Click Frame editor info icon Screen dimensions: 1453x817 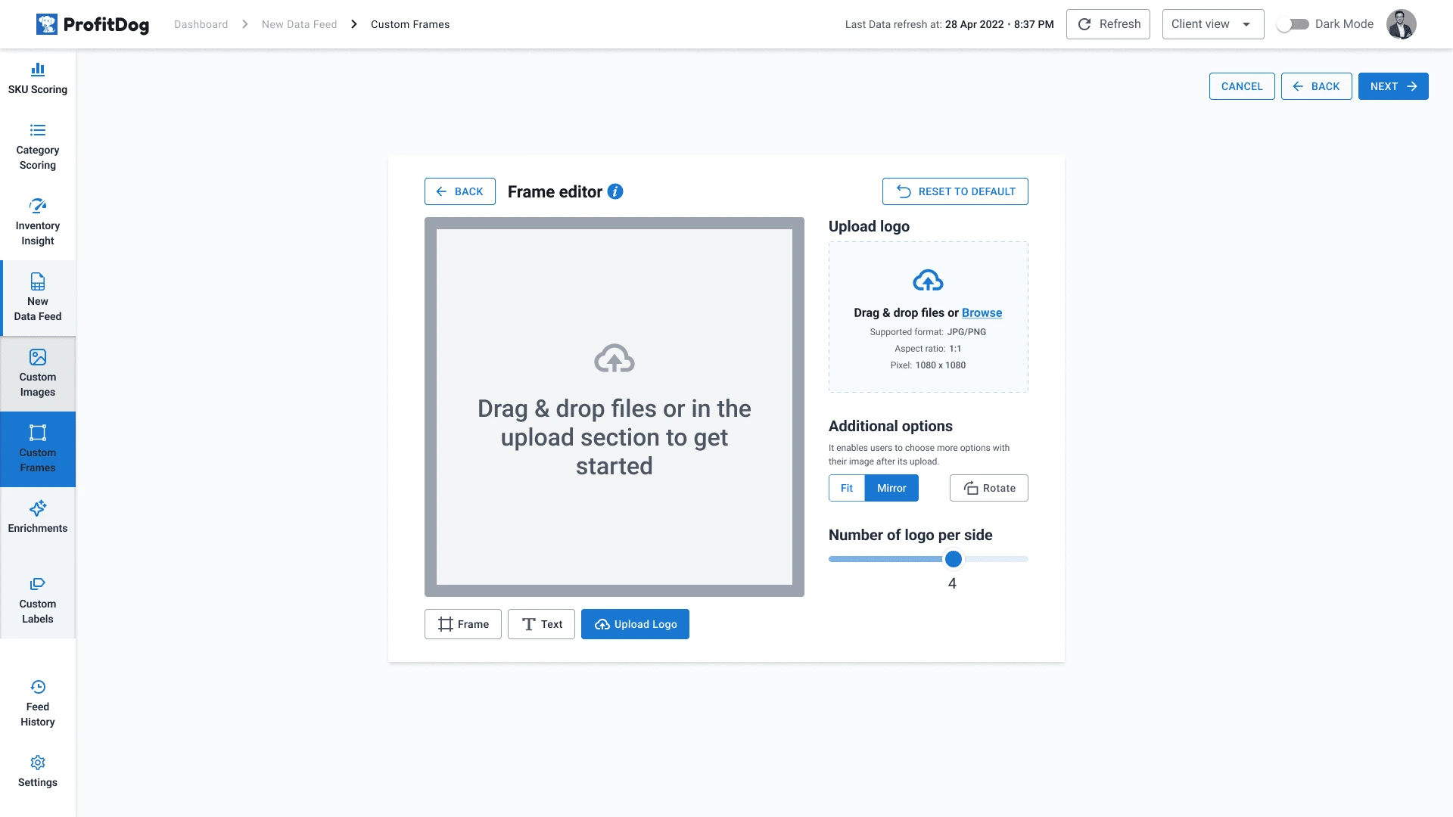point(615,191)
